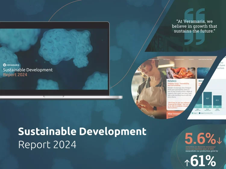Click "meanwhile our production grew by" text
The image size is (226, 169).
(x=202, y=151)
